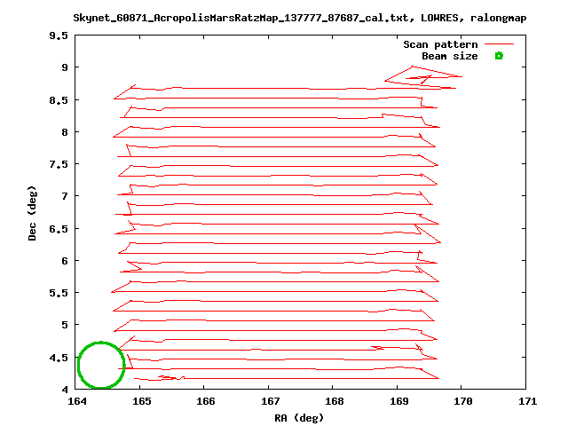Click the y-axis tick label 8.5

coord(59,100)
